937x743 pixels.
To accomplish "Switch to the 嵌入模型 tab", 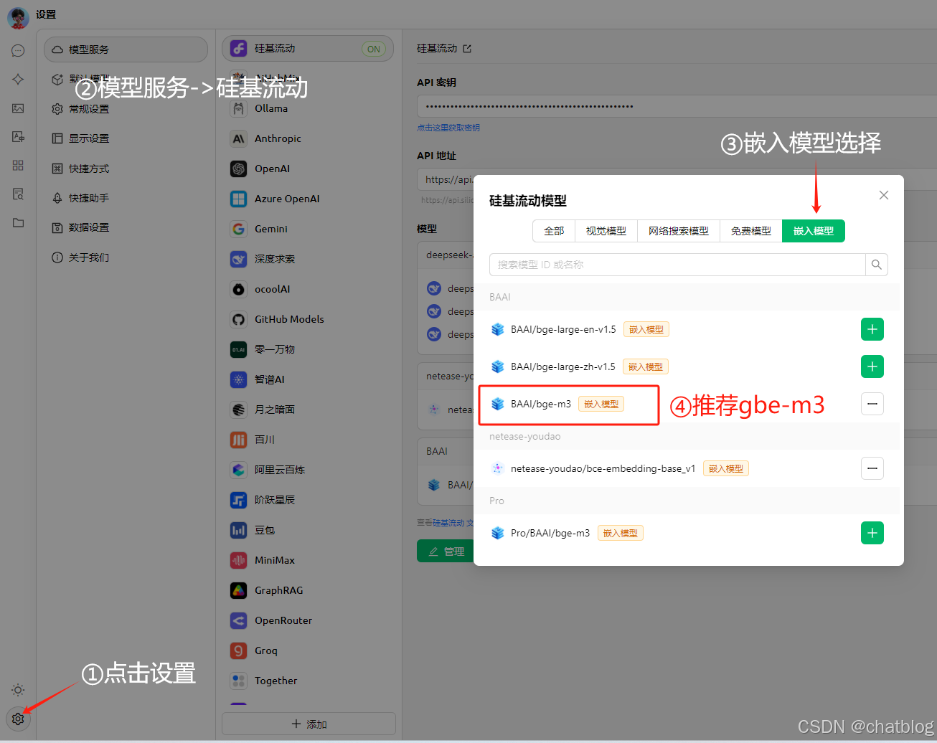I will [814, 231].
